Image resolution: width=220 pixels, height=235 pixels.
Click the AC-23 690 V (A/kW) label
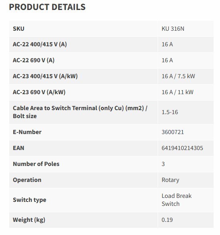tap(39, 92)
